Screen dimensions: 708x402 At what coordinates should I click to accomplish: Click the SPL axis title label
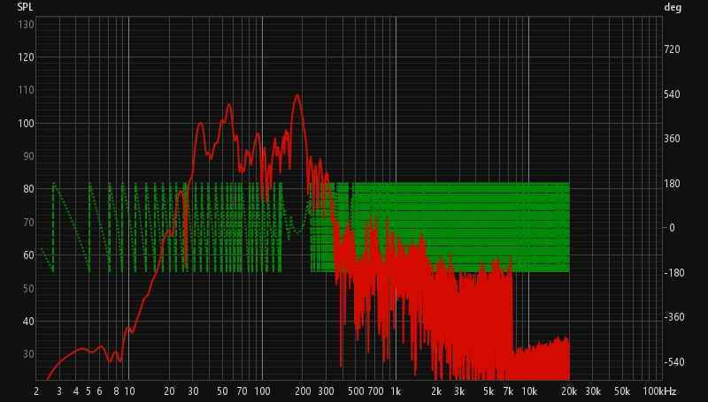[x=25, y=7]
